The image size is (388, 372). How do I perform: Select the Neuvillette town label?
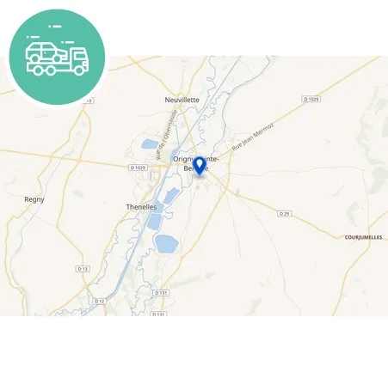click(182, 100)
